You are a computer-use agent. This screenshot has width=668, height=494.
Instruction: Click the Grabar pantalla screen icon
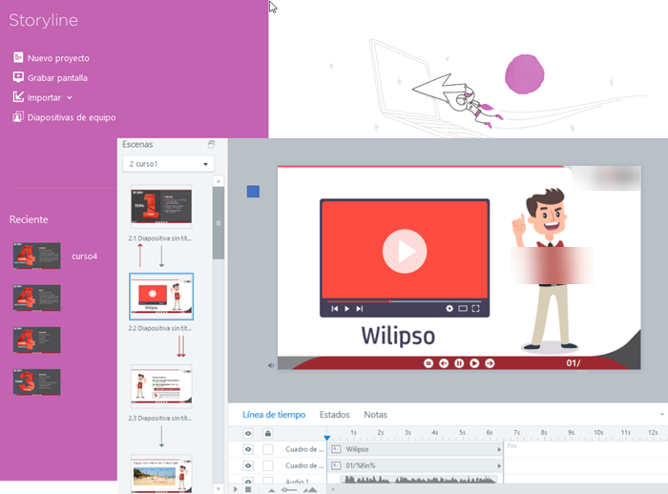pyautogui.click(x=18, y=77)
